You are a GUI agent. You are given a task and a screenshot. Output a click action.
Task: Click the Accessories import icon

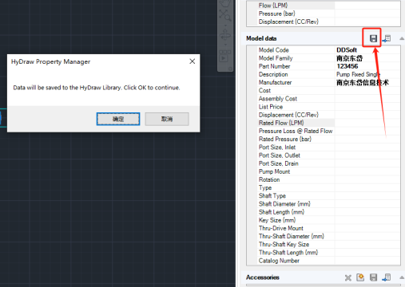387,277
